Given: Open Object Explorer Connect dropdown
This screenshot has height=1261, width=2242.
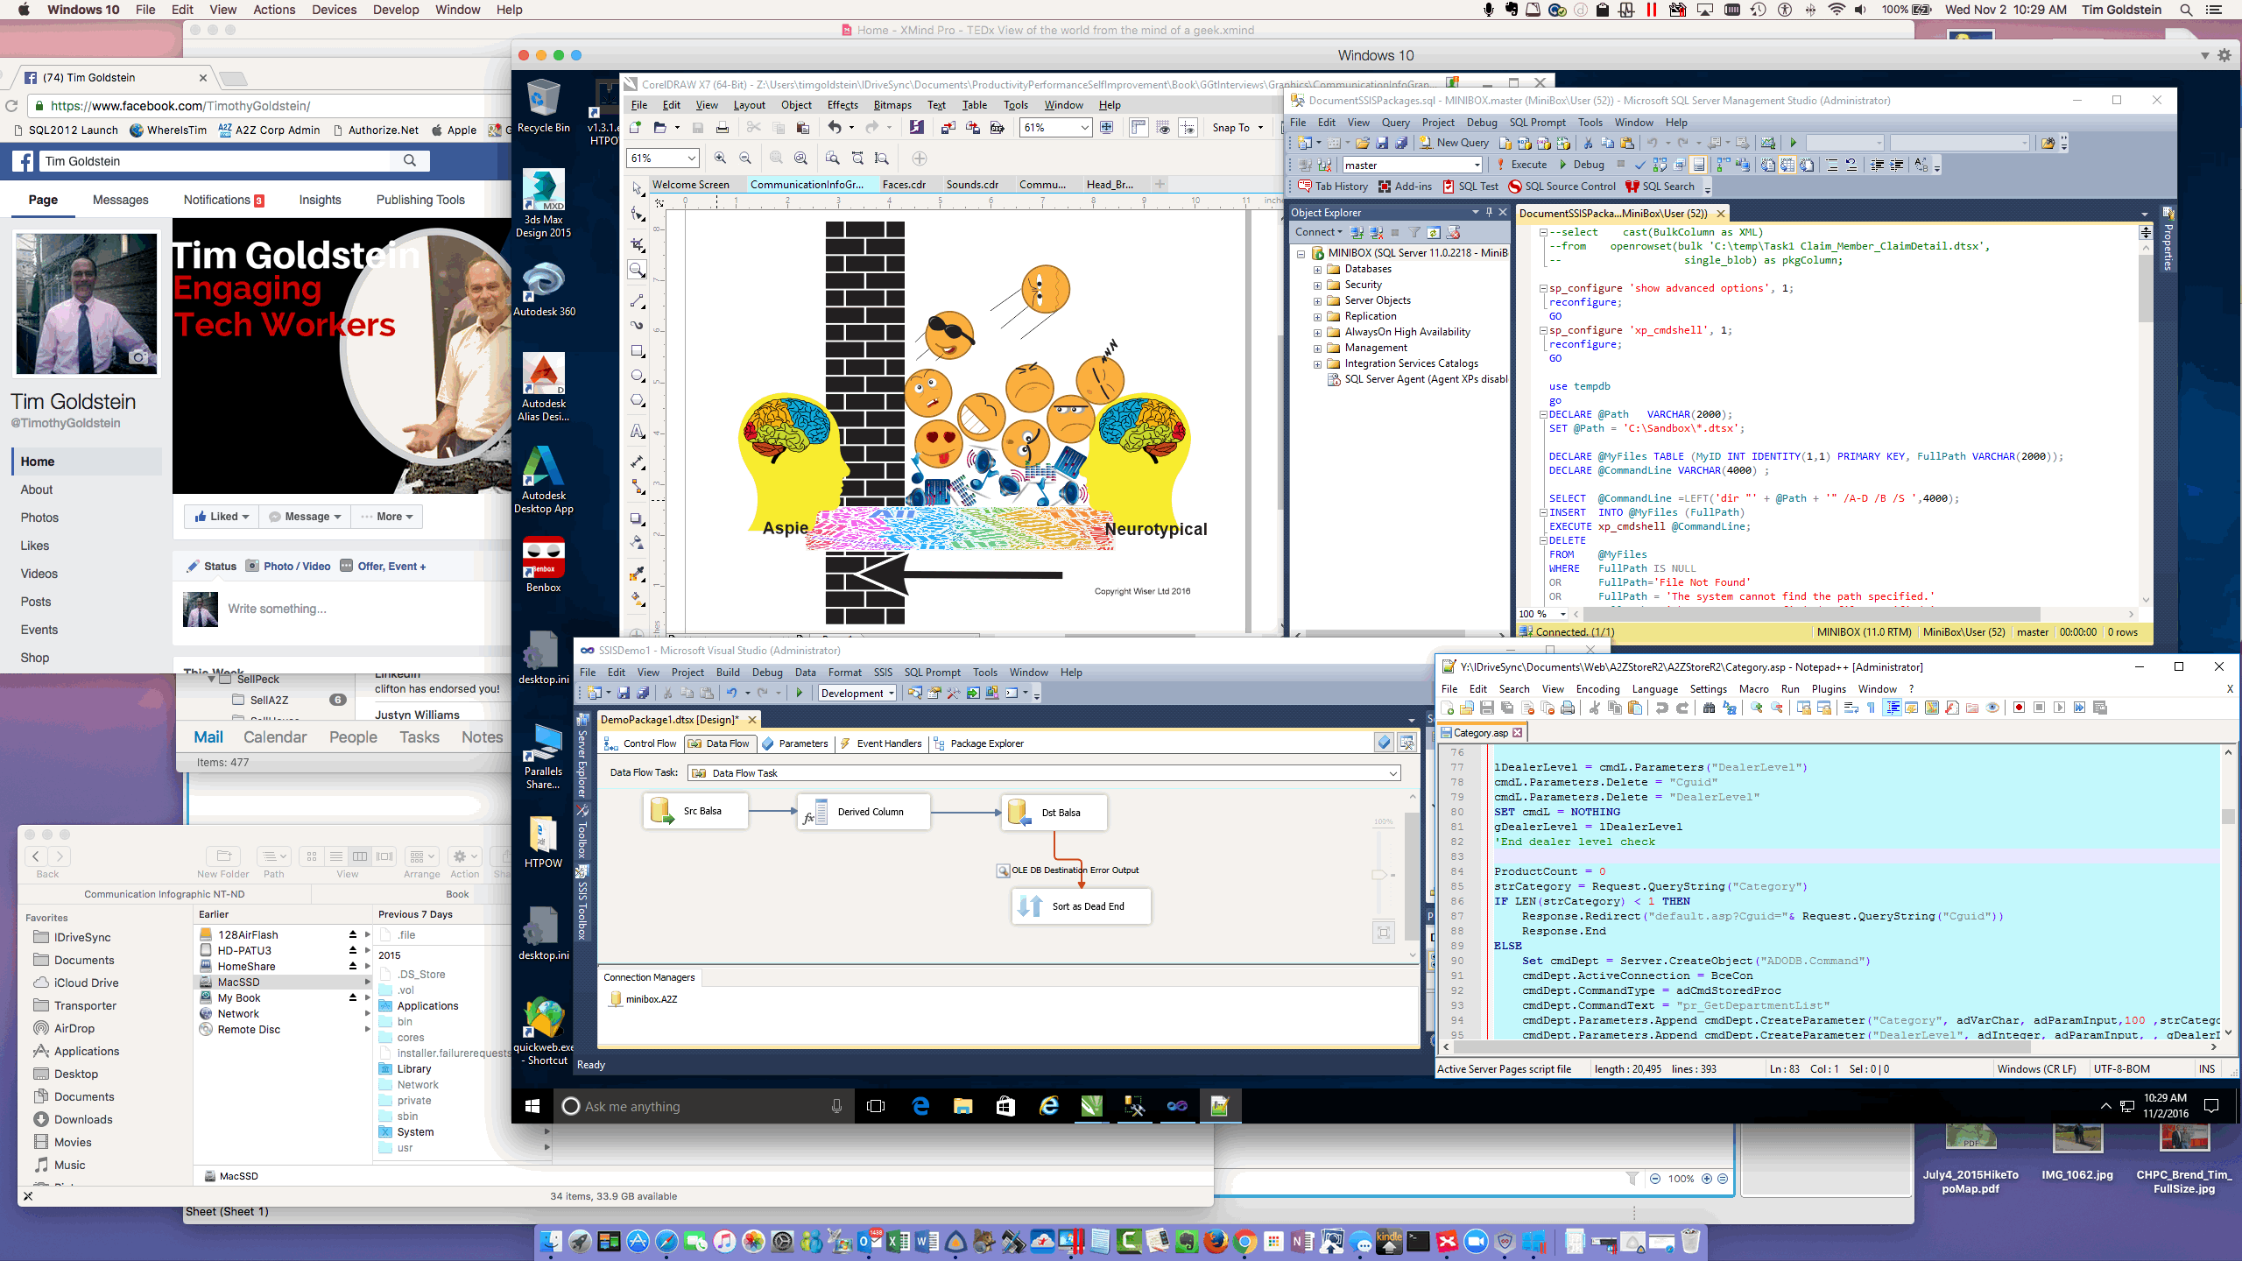Looking at the screenshot, I should click(1318, 233).
